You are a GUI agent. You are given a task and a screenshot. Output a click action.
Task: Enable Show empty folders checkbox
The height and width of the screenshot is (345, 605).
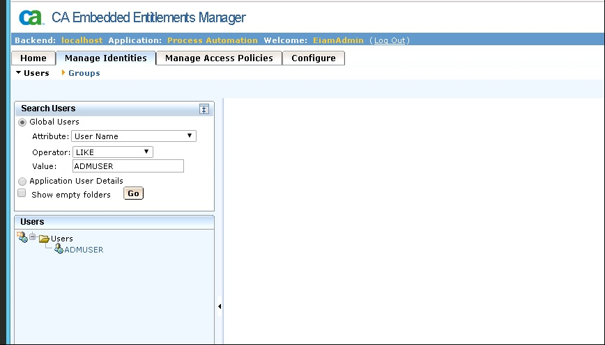pos(22,193)
